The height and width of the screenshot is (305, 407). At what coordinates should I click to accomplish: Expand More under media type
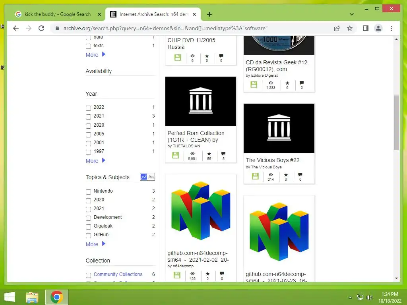pos(95,55)
